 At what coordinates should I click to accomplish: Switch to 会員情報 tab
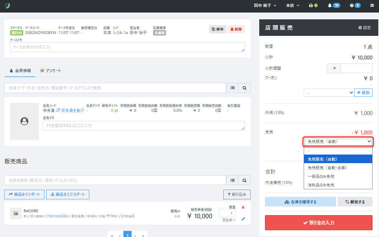pos(20,71)
